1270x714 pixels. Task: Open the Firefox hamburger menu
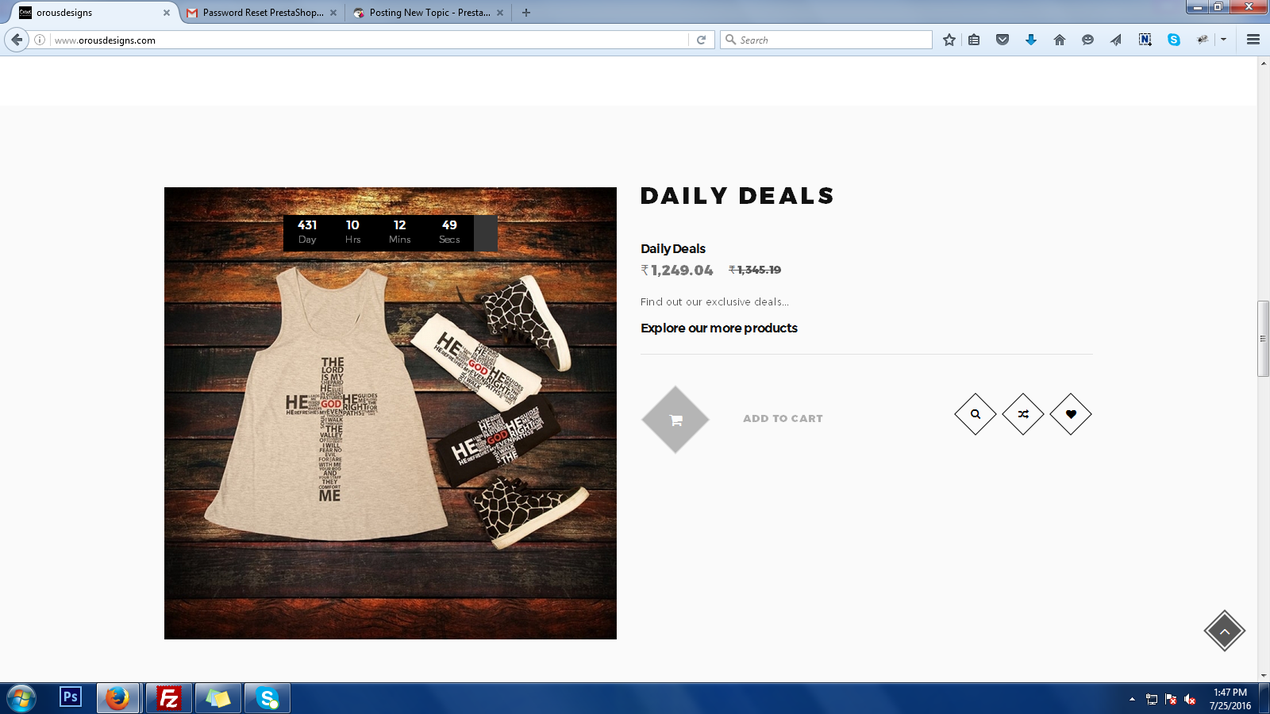(1253, 40)
